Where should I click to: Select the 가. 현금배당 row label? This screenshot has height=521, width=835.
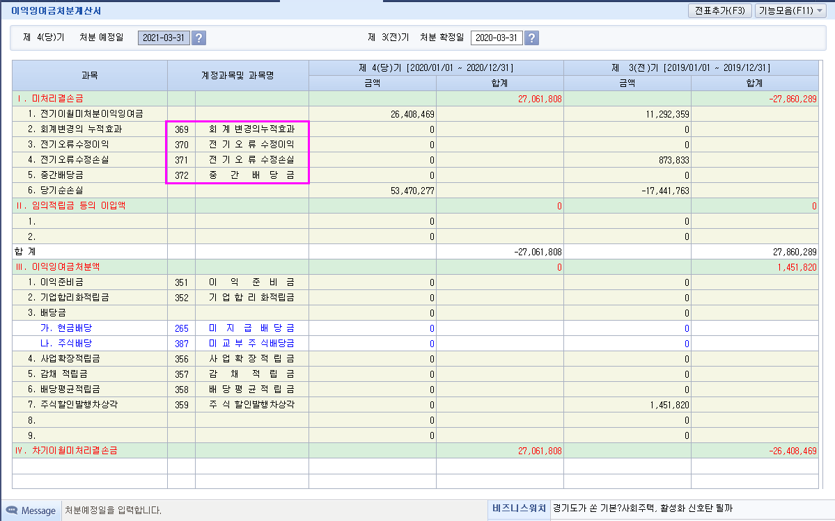click(x=62, y=328)
